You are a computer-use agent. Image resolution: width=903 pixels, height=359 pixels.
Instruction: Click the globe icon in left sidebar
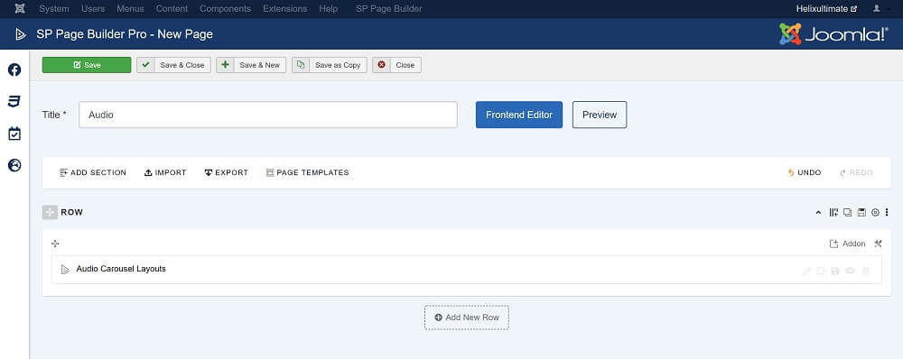coord(14,166)
